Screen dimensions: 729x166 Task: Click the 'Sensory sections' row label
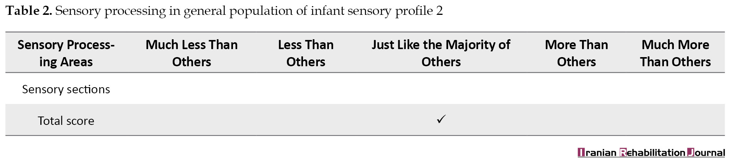tap(66, 89)
